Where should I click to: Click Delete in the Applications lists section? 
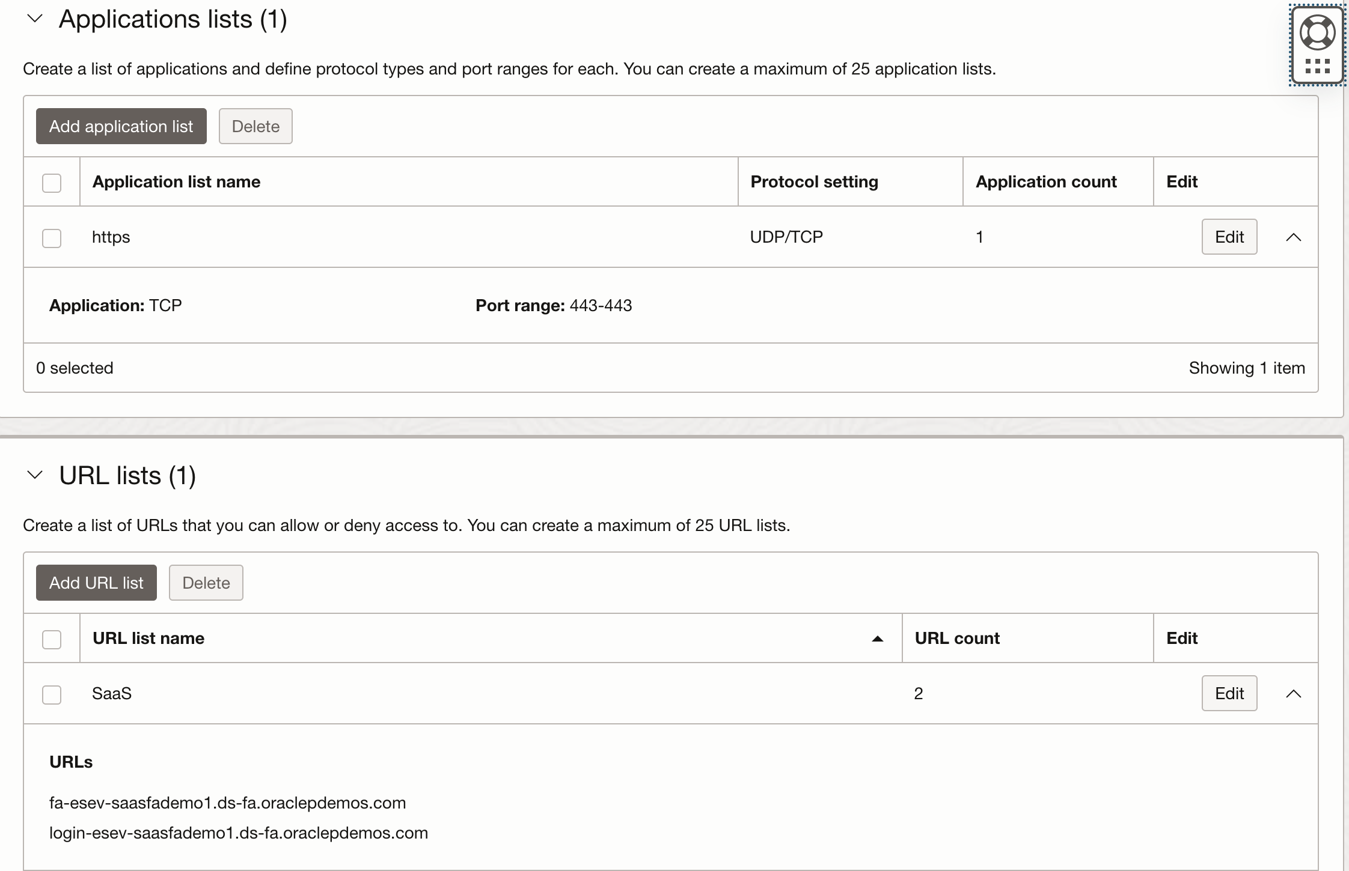(255, 126)
